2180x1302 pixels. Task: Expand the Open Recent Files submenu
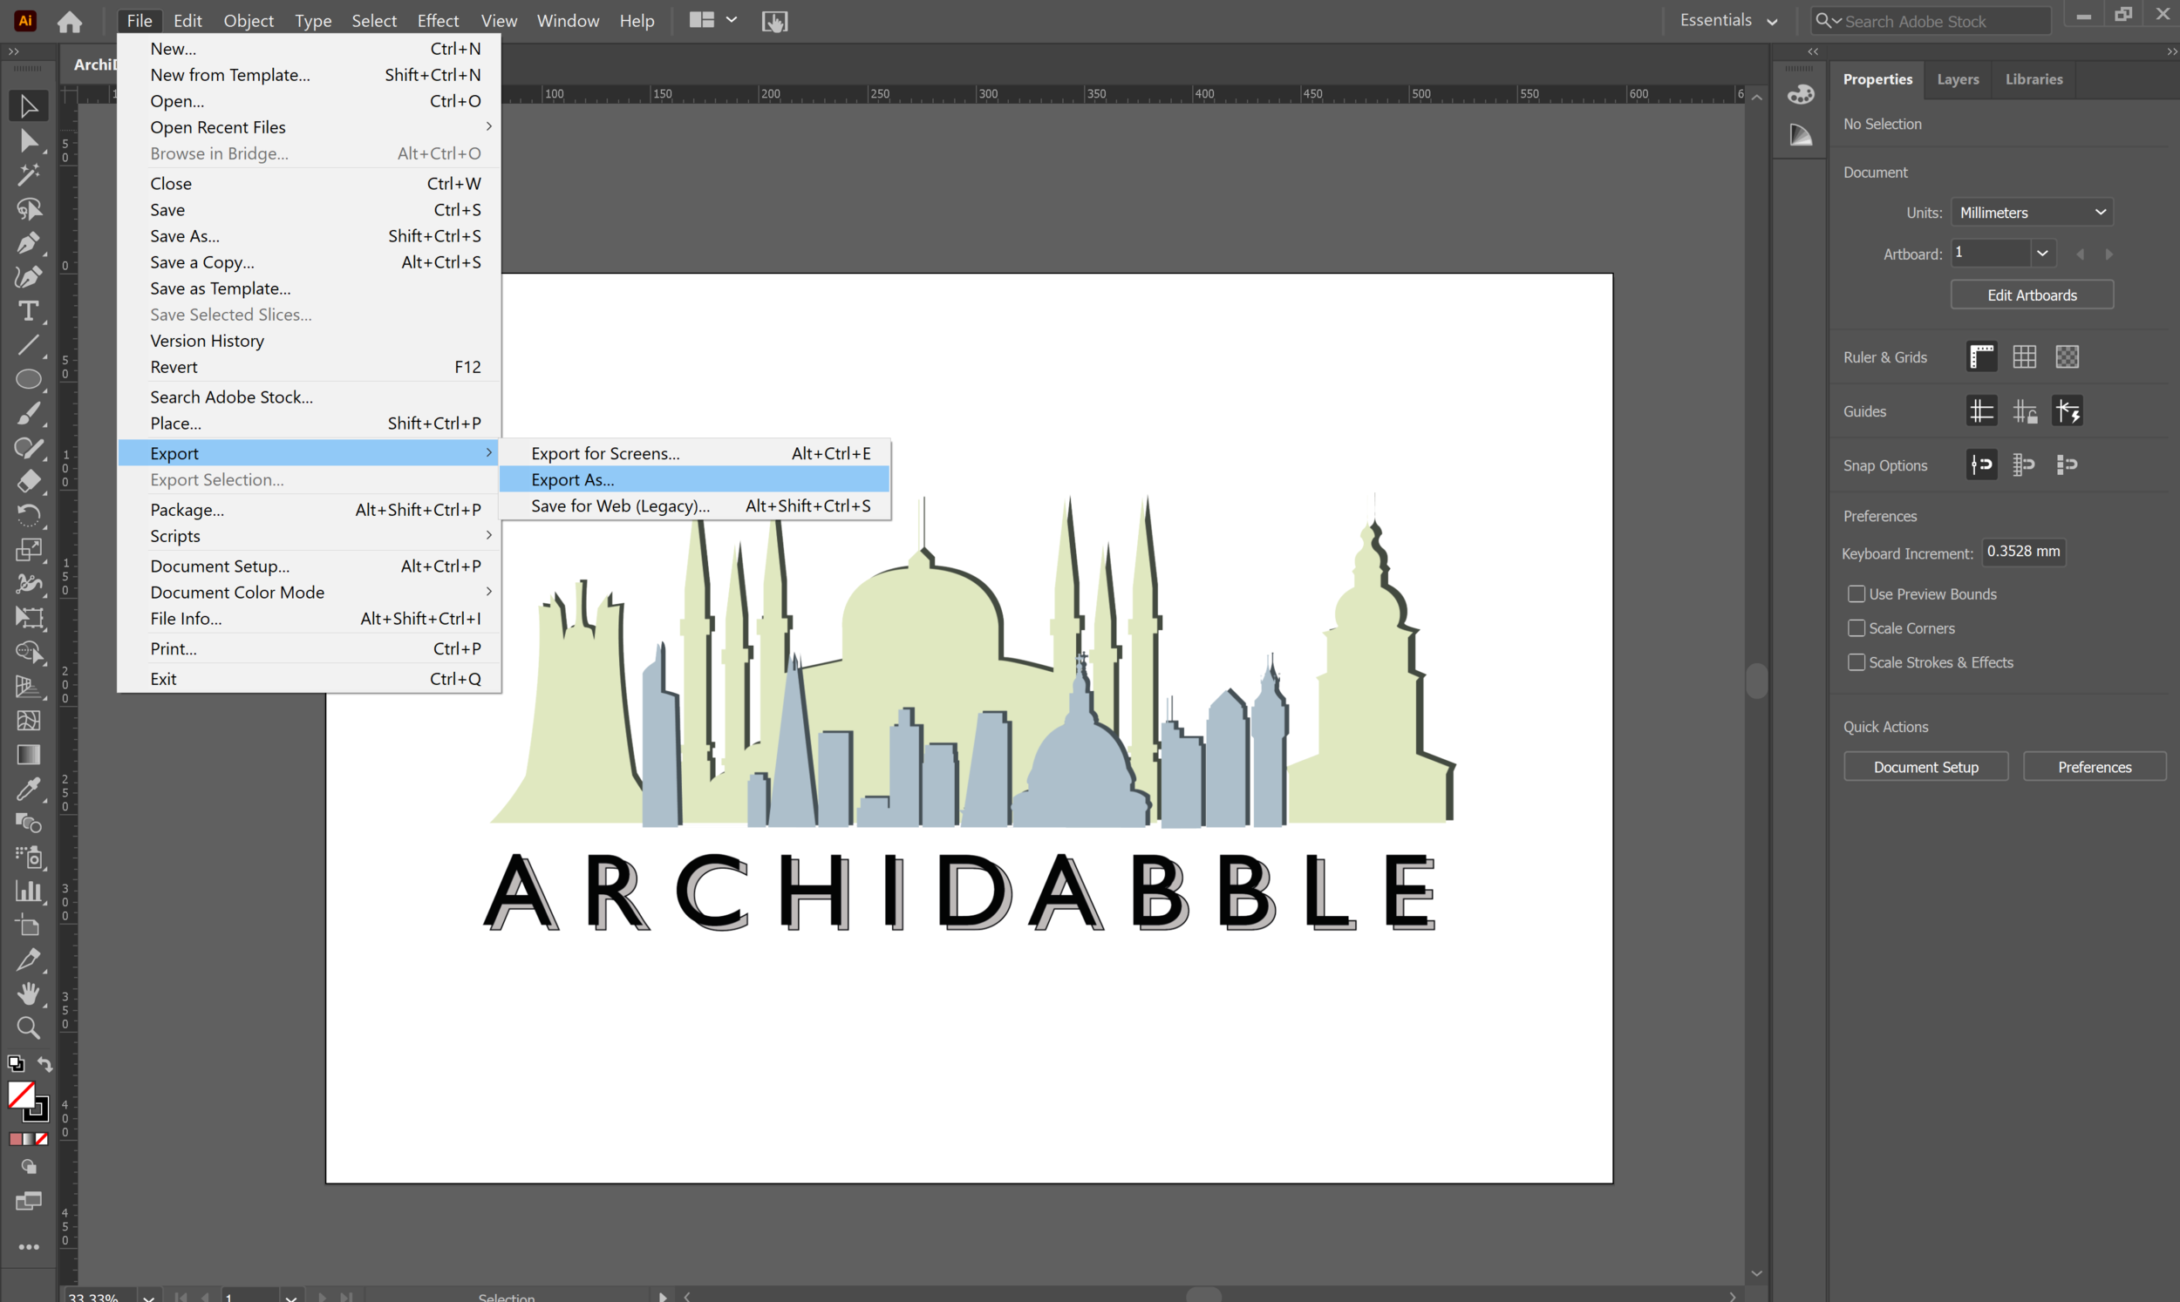[309, 127]
